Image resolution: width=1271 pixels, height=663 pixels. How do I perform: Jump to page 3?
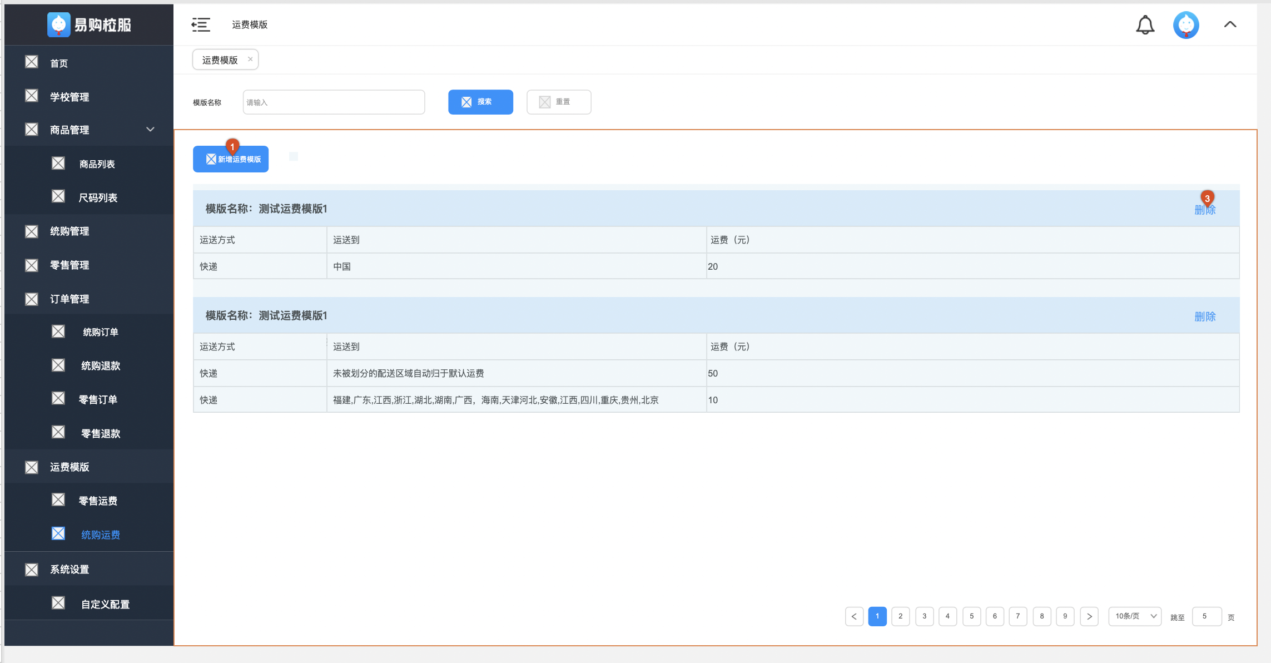(x=925, y=616)
